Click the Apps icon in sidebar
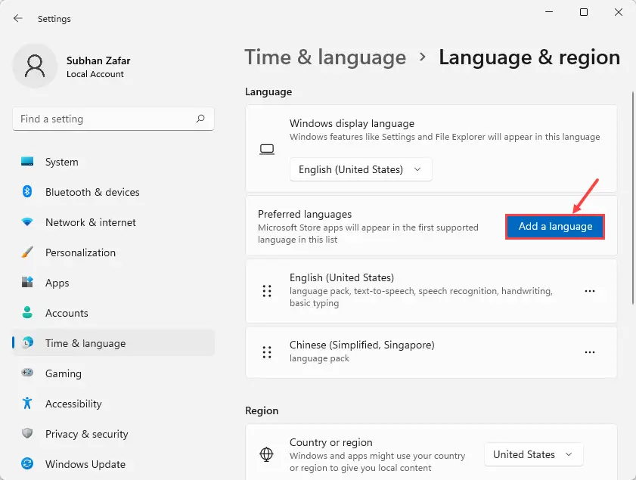 tap(27, 282)
